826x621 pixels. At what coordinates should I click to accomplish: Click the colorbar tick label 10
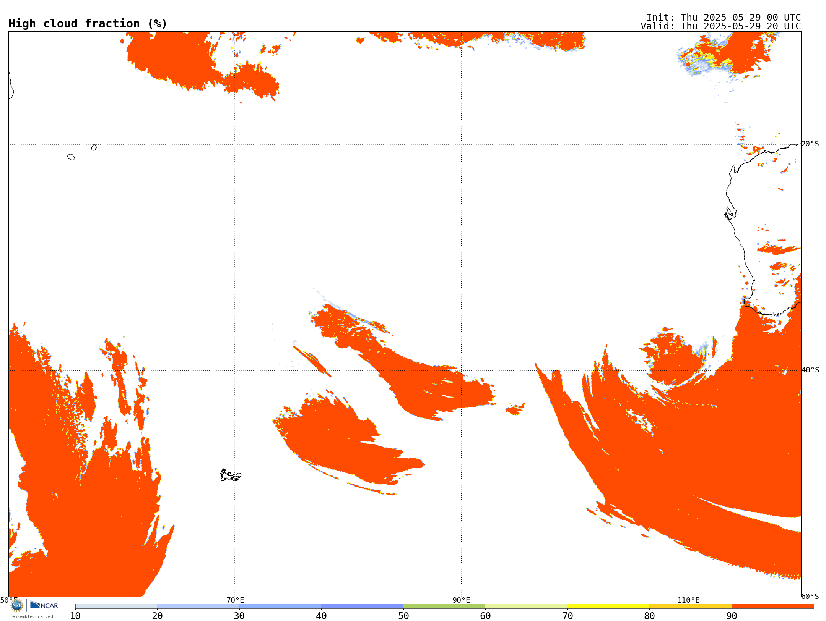click(x=75, y=616)
